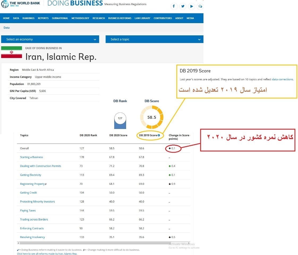298x255 pixels.
Task: Click the 71.2 construction permits score
Action: [112, 166]
